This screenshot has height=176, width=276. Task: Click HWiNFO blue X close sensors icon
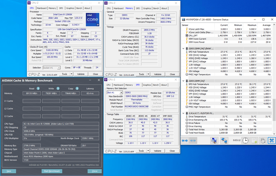pos(272,140)
